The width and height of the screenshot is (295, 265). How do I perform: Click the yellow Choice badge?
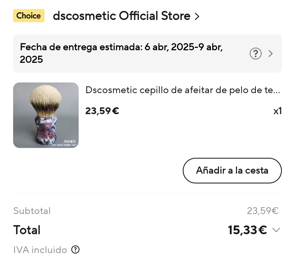click(29, 16)
